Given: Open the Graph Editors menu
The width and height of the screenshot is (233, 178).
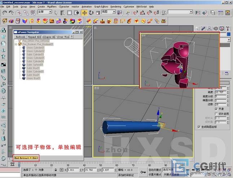Looking at the screenshot, I should coord(101,7).
